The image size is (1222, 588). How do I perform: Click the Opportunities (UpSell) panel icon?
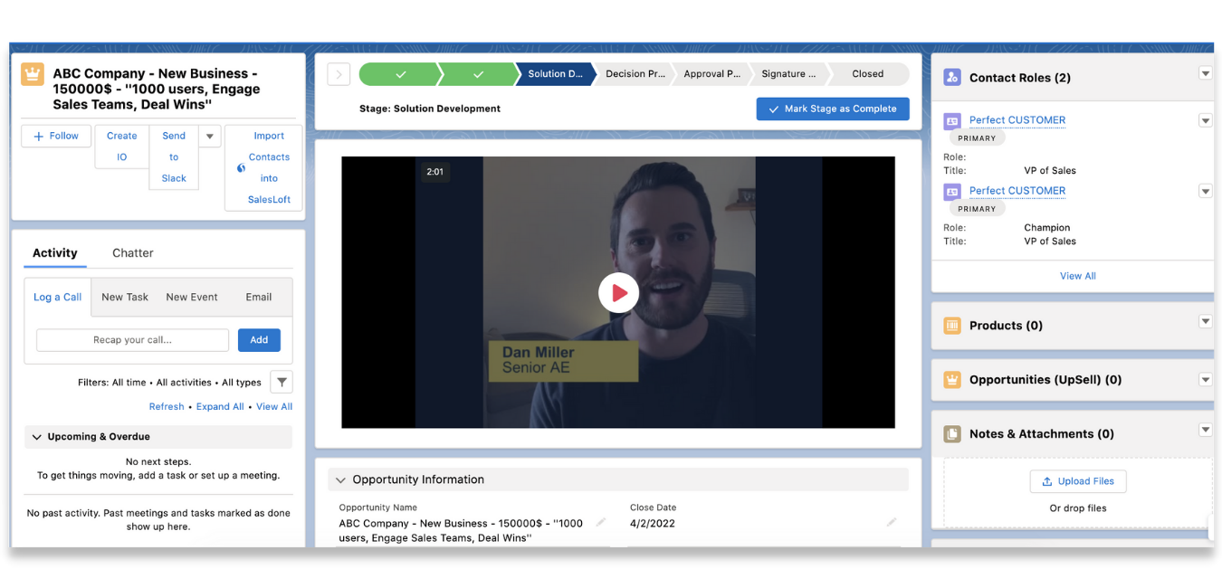point(951,379)
